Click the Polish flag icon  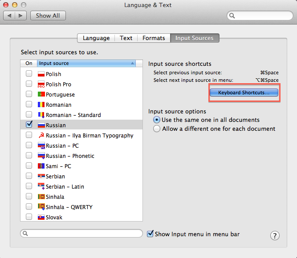[x=41, y=74]
